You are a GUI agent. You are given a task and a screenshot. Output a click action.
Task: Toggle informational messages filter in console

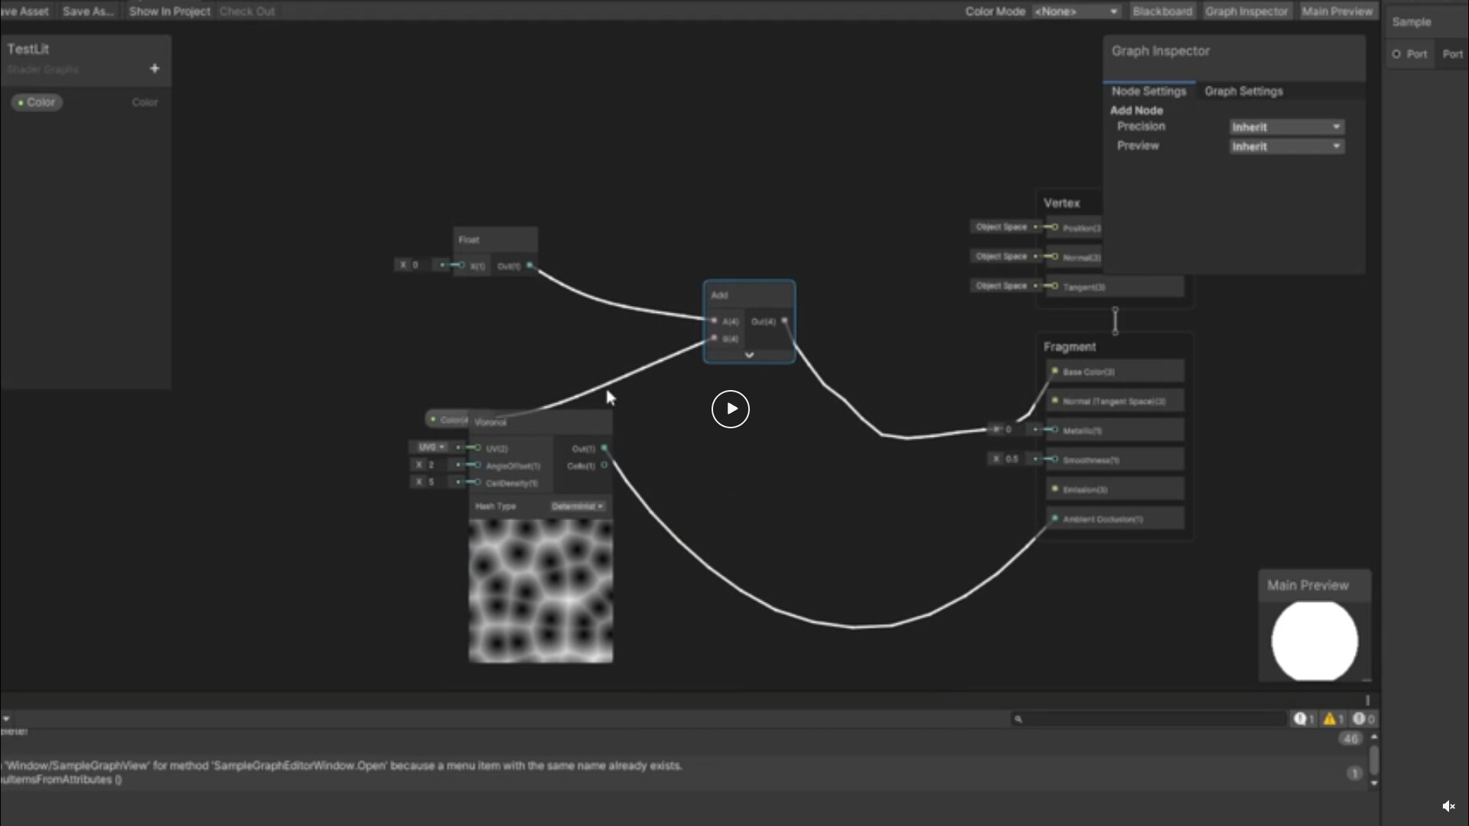1363,718
